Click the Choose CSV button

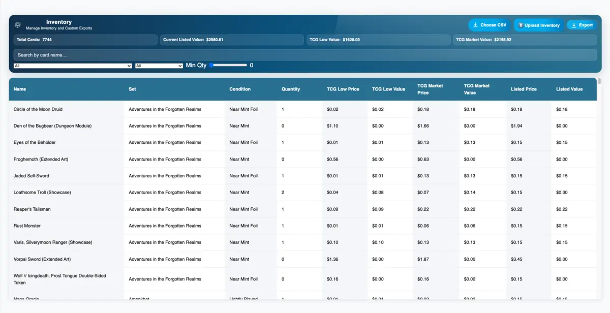(x=490, y=25)
